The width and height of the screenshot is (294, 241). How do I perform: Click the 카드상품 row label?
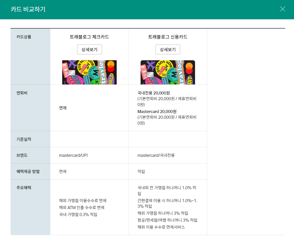tap(24, 37)
